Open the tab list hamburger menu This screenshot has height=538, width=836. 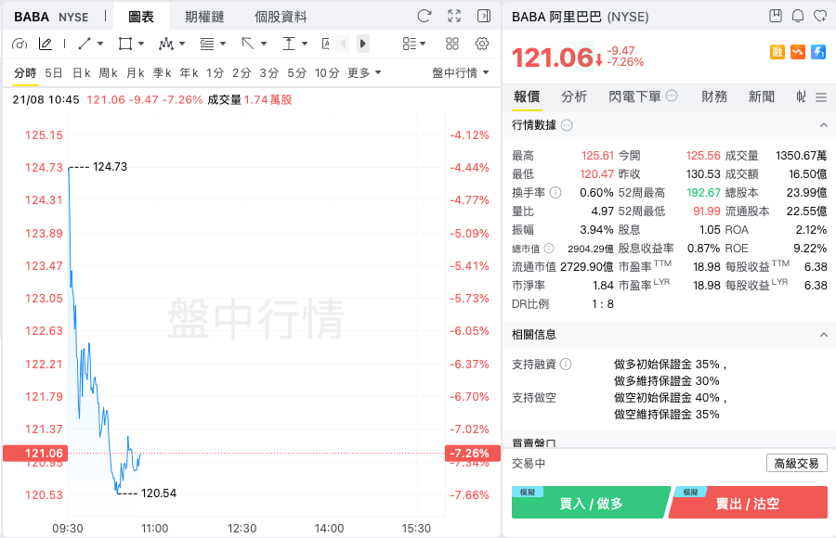pyautogui.click(x=821, y=97)
